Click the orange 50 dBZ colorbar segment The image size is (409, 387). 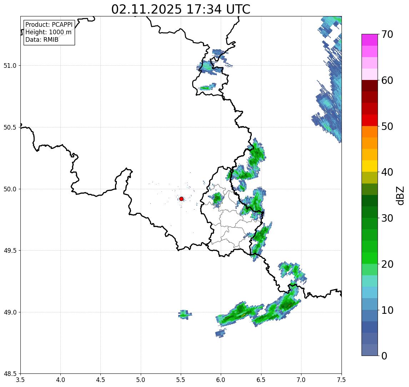370,132
